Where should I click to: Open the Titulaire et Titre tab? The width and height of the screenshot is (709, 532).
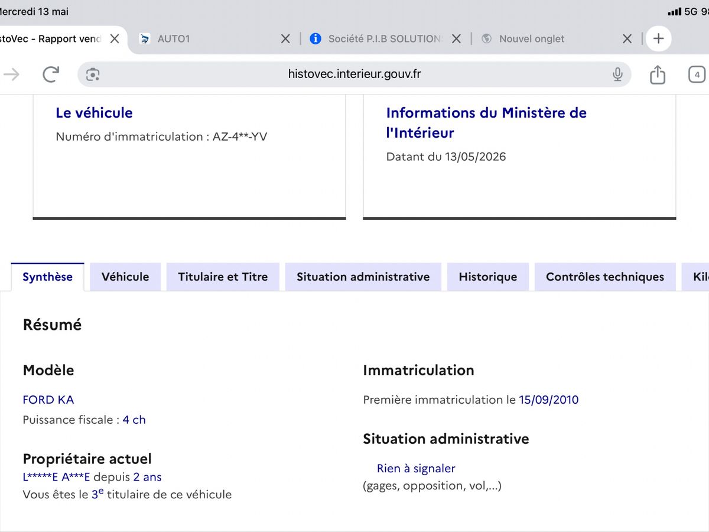223,277
